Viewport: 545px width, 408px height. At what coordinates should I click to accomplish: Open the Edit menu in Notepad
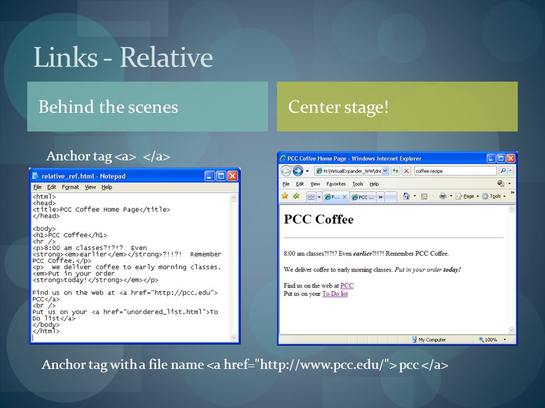click(52, 187)
